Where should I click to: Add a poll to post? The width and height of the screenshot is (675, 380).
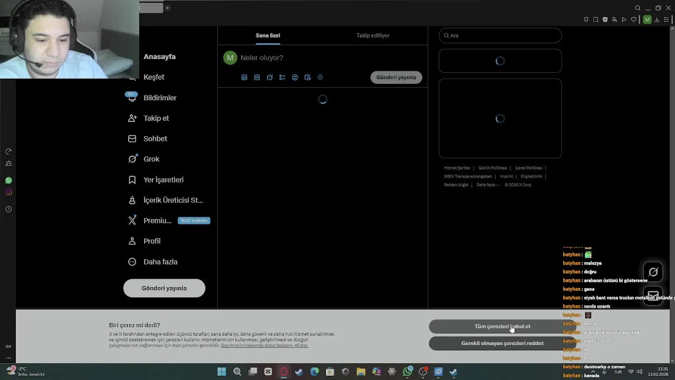pyautogui.click(x=282, y=77)
